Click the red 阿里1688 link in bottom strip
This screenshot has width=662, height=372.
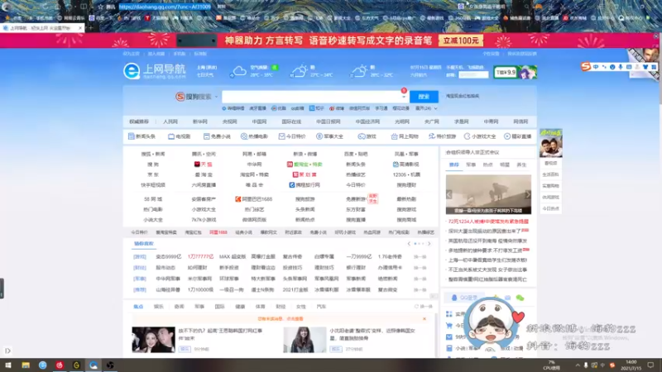pyautogui.click(x=218, y=232)
